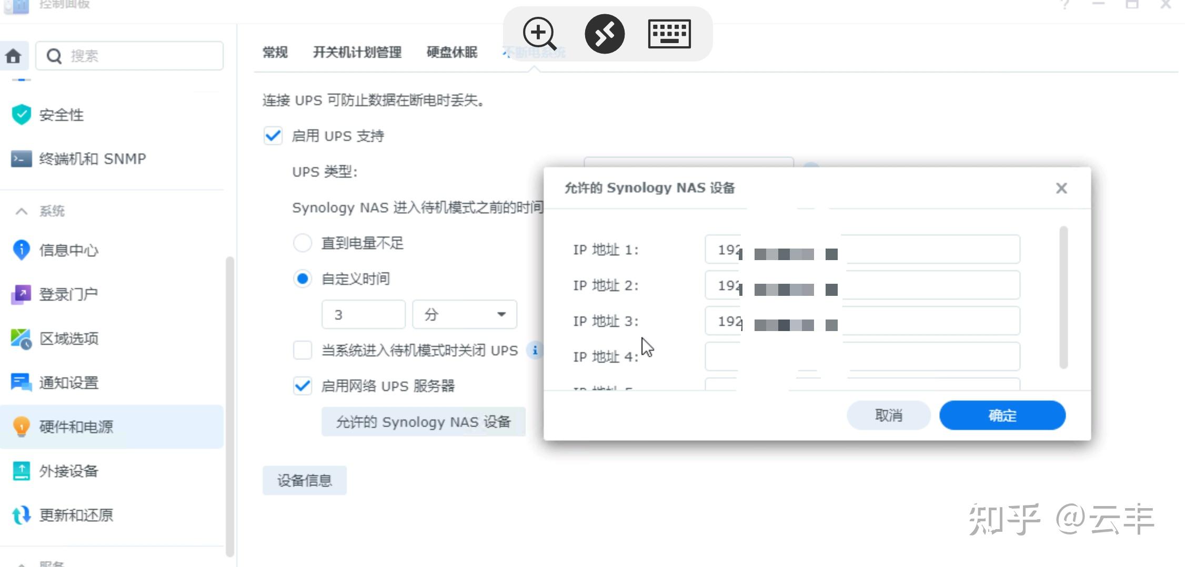Enable 当系统进入待机模式时关闭 UPS

[302, 350]
